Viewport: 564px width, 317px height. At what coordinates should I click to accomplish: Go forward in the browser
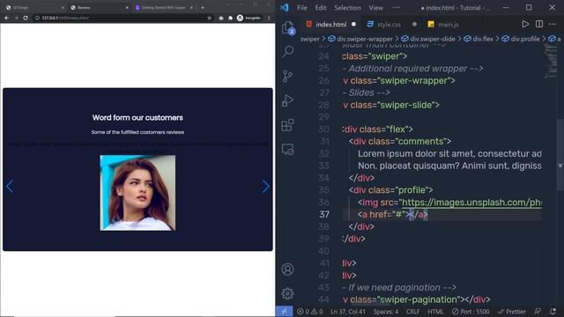(16, 18)
